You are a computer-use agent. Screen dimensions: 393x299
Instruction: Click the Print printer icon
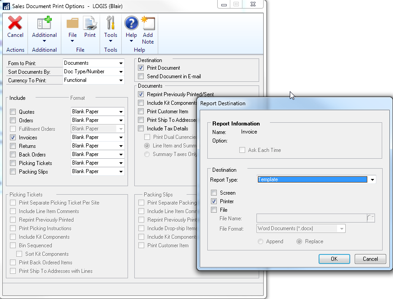pos(90,23)
